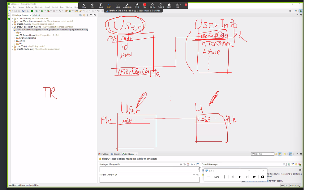Switch to the Problems tab
The height and width of the screenshot is (190, 309).
pyautogui.click(x=104, y=154)
